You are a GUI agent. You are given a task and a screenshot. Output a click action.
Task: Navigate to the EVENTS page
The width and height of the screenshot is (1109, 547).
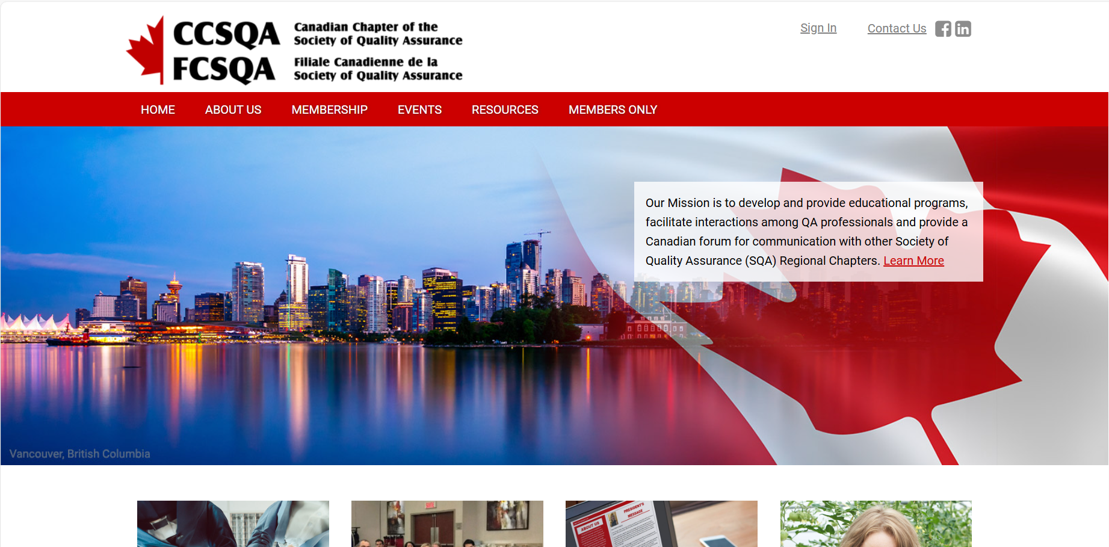tap(419, 110)
